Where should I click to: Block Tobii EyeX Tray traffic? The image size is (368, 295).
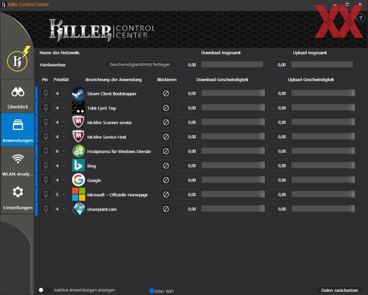(x=166, y=108)
